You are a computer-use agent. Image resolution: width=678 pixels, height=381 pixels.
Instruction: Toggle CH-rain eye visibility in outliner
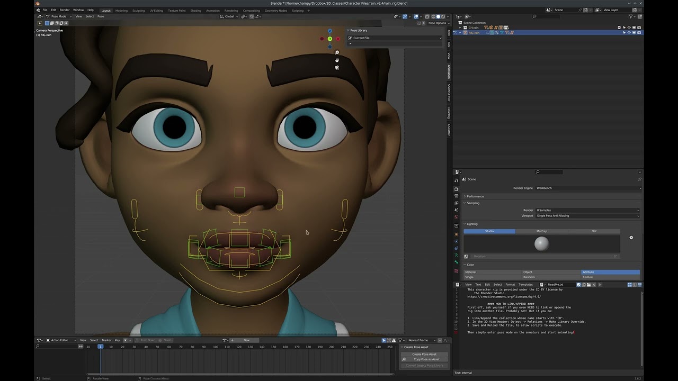(x=629, y=28)
